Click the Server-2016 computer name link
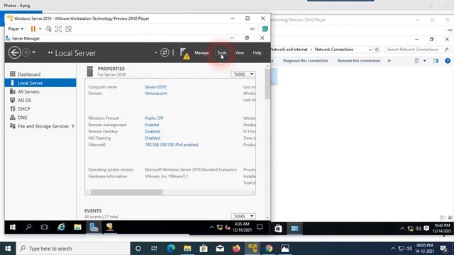The width and height of the screenshot is (454, 255). tap(155, 86)
